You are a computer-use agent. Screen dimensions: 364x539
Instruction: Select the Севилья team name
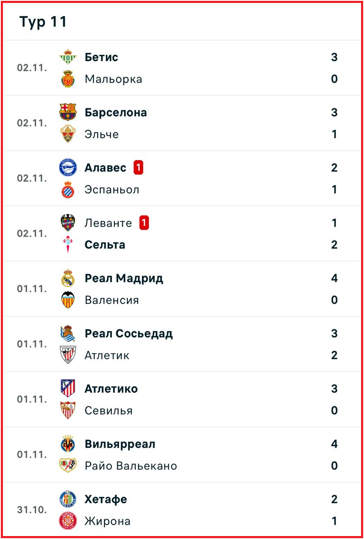[109, 410]
